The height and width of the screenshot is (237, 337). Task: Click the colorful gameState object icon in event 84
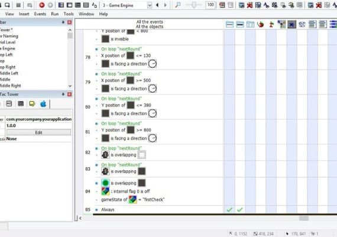click(132, 200)
